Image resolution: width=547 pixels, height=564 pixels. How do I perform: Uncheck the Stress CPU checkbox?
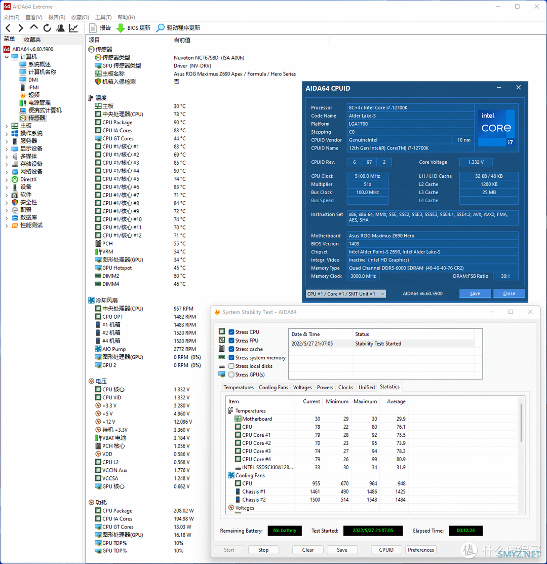[x=231, y=332]
